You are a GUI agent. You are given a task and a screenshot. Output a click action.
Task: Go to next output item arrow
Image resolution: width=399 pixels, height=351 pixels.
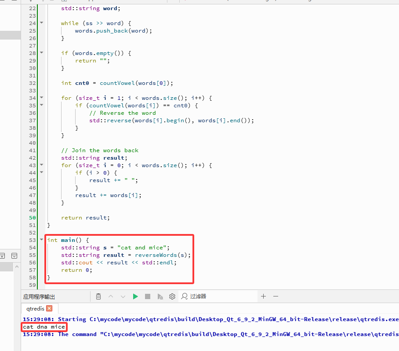point(123,296)
